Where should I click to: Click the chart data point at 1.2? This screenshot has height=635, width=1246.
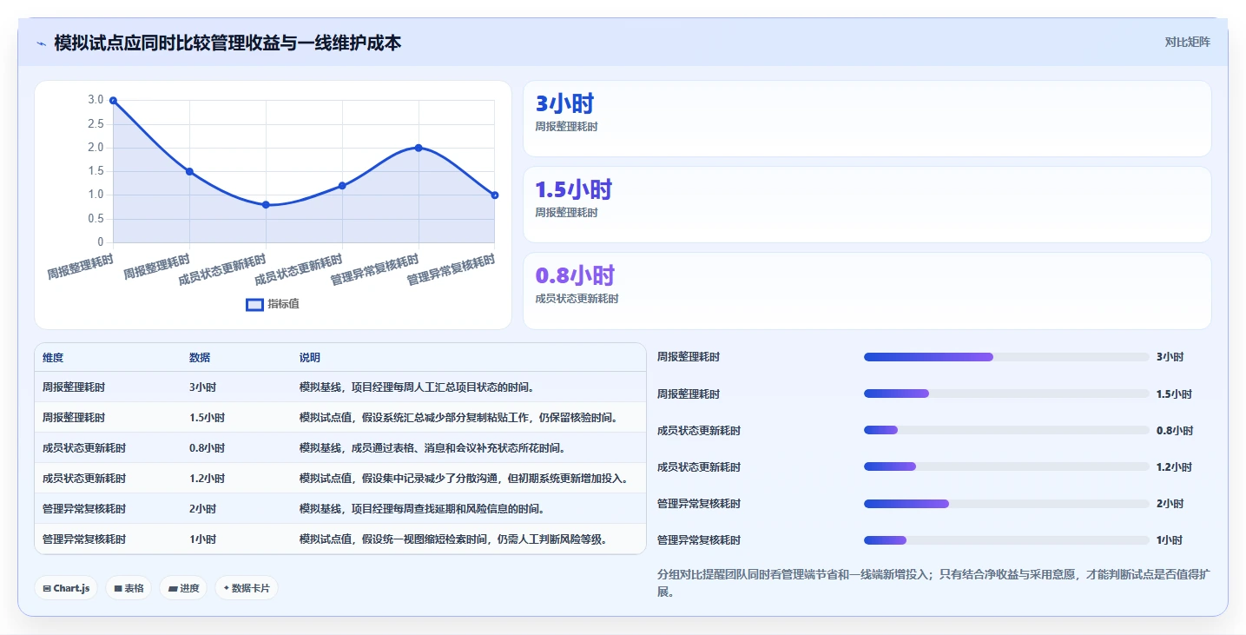coord(342,186)
